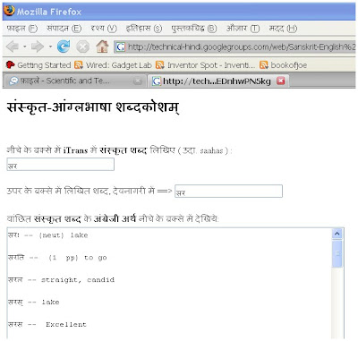Image resolution: width=358 pixels, height=341 pixels.
Task: Click RSS icon beside bookofjoe
Action: pyautogui.click(x=263, y=65)
